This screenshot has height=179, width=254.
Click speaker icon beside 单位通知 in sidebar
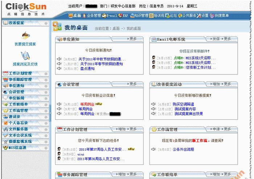pos(5,86)
